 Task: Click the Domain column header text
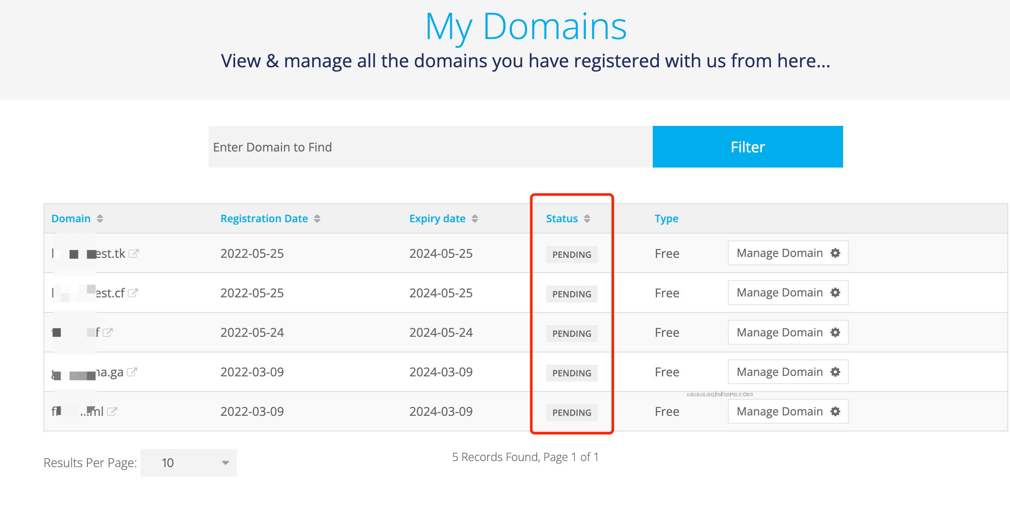click(x=71, y=219)
